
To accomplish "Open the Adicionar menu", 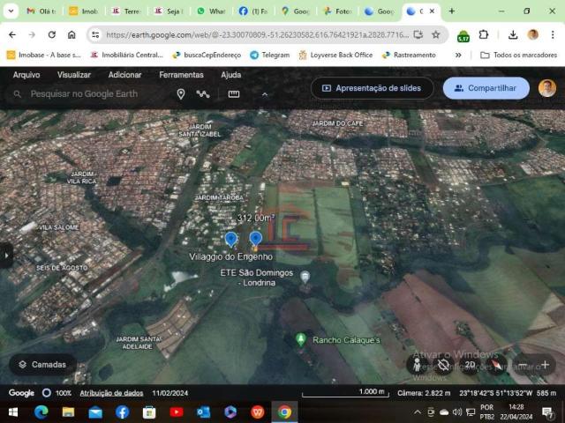I will click(124, 75).
